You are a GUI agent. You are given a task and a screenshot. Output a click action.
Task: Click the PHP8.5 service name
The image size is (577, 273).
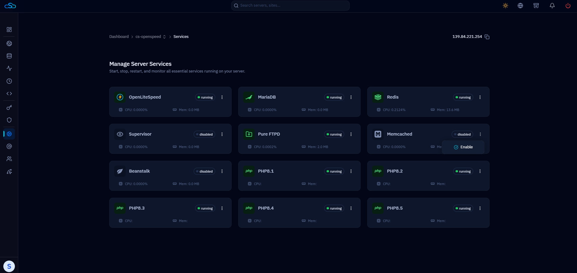395,208
